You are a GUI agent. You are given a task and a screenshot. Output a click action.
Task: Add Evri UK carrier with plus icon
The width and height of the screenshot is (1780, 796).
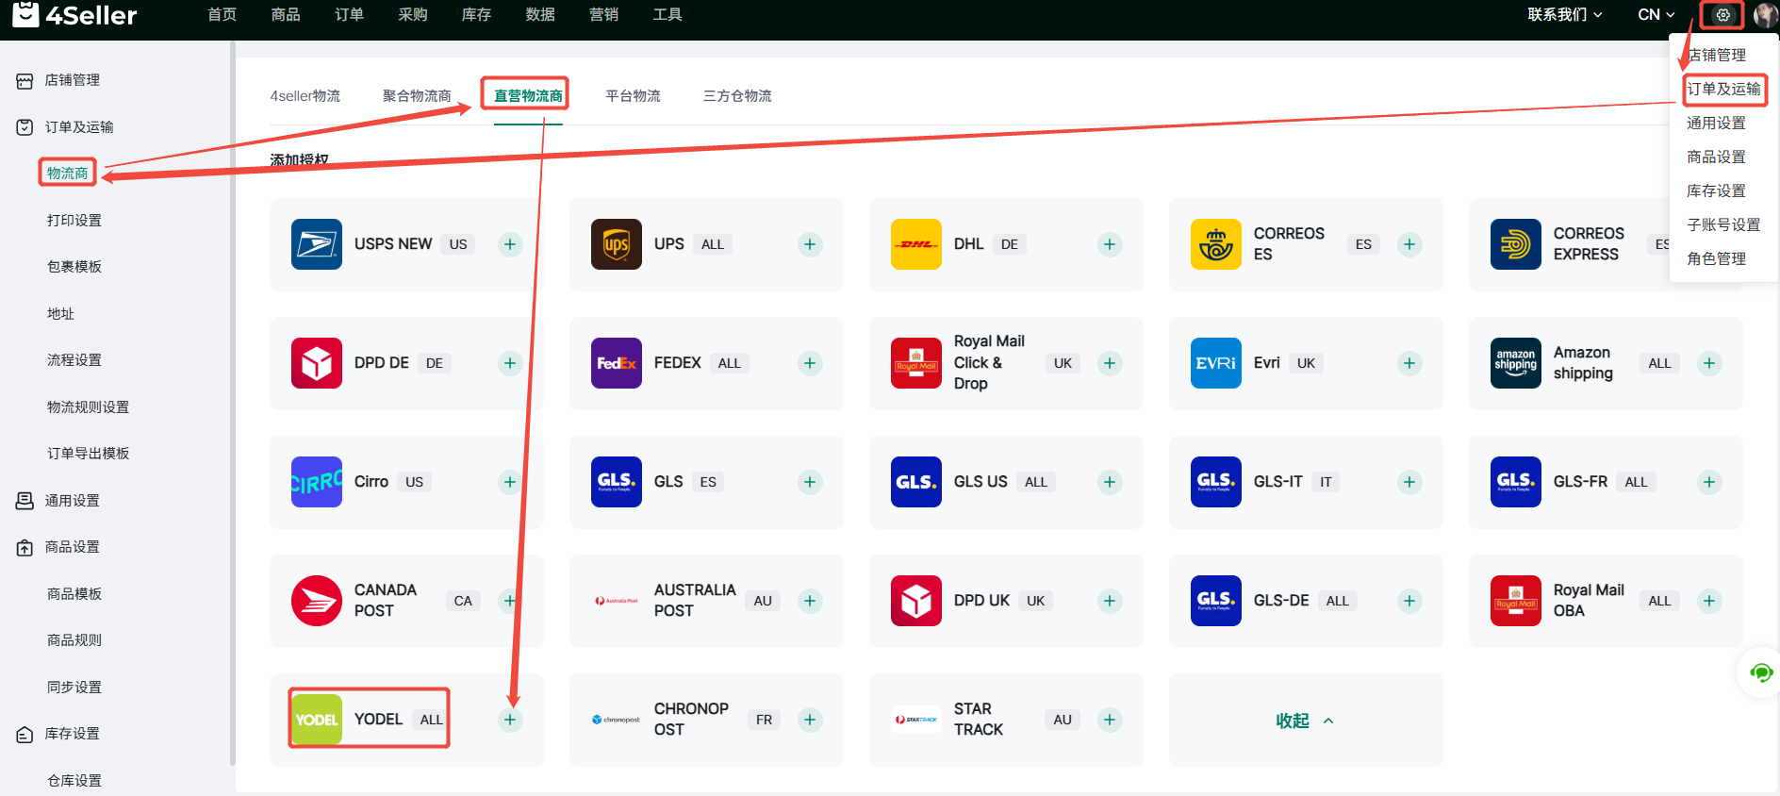pyautogui.click(x=1409, y=363)
